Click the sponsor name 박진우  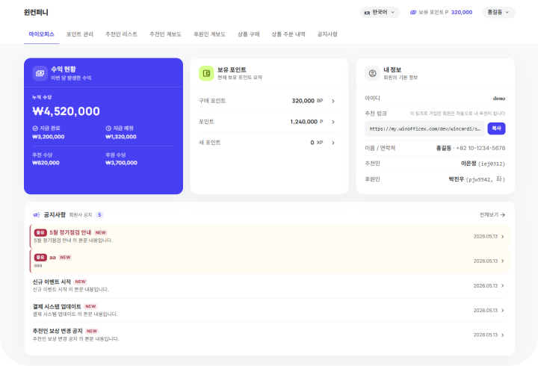(x=457, y=179)
